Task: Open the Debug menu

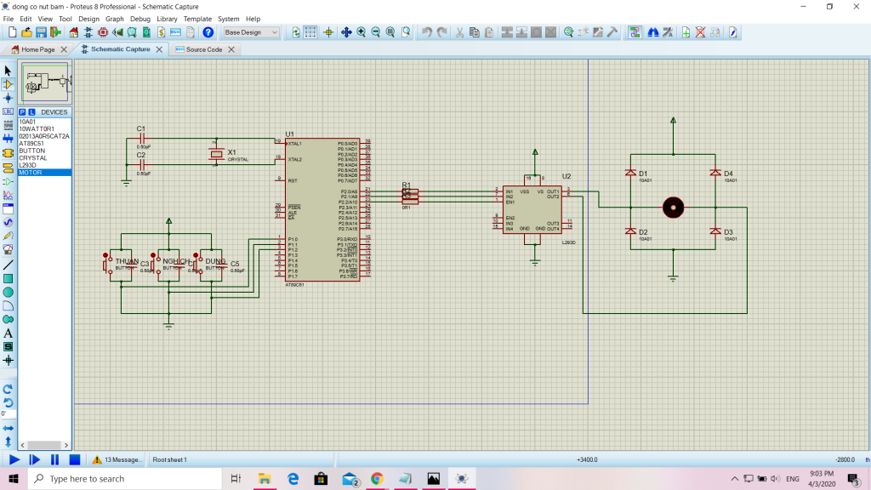Action: point(140,18)
